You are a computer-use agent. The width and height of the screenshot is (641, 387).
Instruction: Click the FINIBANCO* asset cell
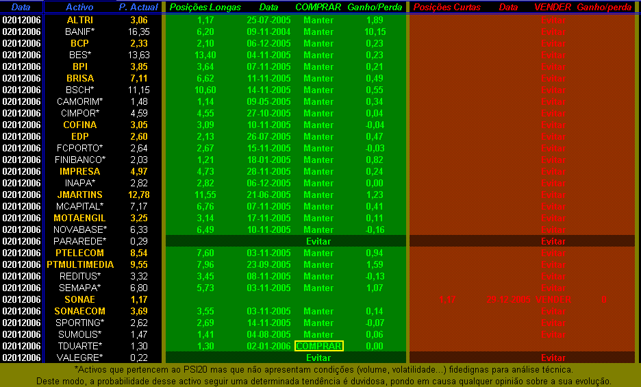pyautogui.click(x=79, y=160)
